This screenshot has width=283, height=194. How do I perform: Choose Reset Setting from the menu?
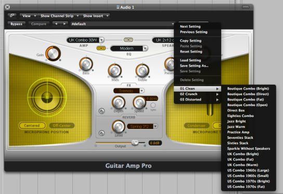[191, 51]
